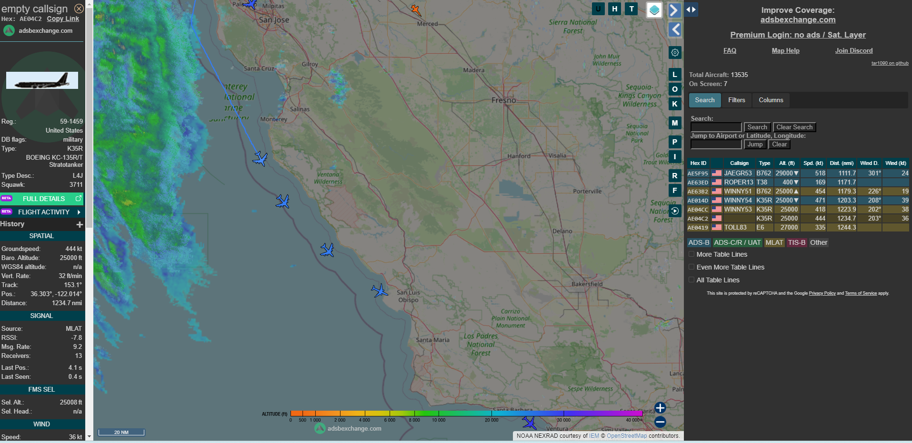Screen dimensions: 912x443
Task: Toggle the P map option
Action: pyautogui.click(x=675, y=142)
